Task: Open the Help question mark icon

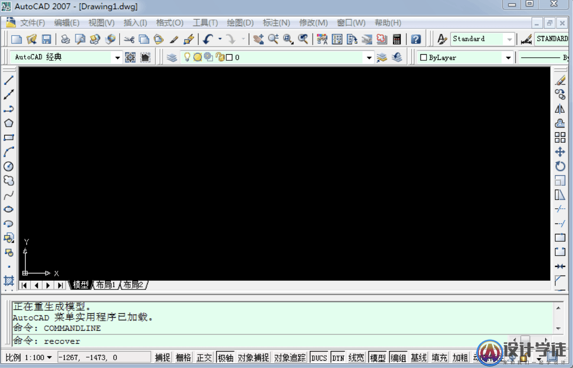Action: click(416, 39)
